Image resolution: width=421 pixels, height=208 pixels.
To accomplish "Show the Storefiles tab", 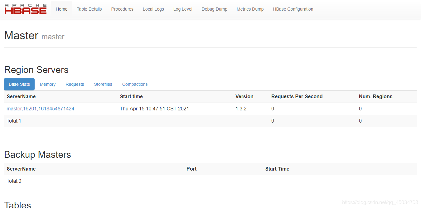I will coord(103,84).
